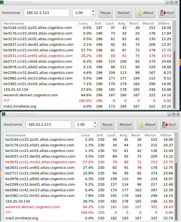Screen dimensions: 181x222
Task: Select the be2982.ccr41.lon13 row in the lower window
Action: [x=89, y=190]
